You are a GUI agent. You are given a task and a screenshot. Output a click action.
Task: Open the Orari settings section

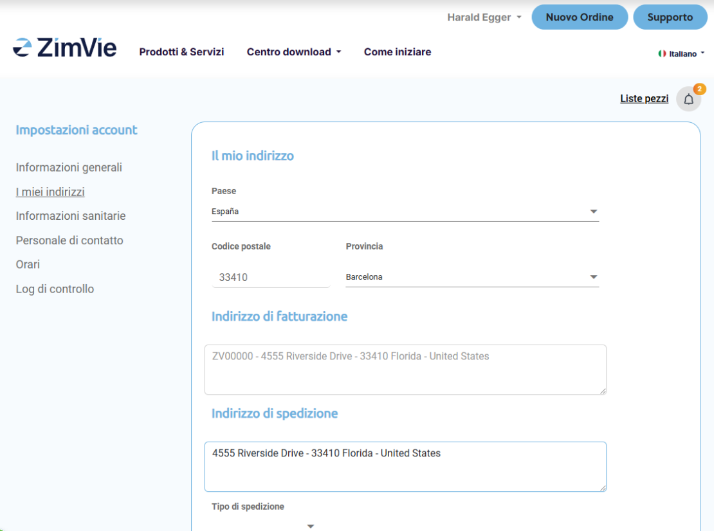point(28,264)
